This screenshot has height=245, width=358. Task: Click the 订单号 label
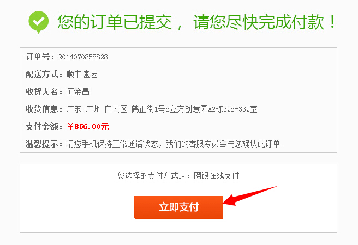[x=40, y=57]
